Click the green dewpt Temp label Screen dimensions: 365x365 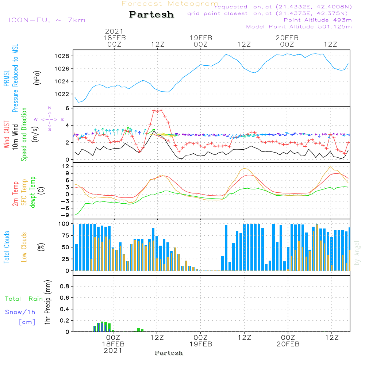(x=32, y=192)
